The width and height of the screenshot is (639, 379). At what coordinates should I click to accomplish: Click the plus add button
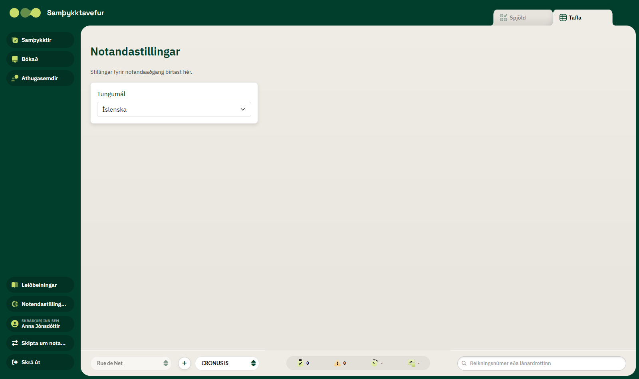(184, 363)
